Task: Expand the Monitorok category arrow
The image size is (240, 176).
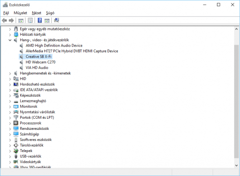Action: click(x=10, y=107)
